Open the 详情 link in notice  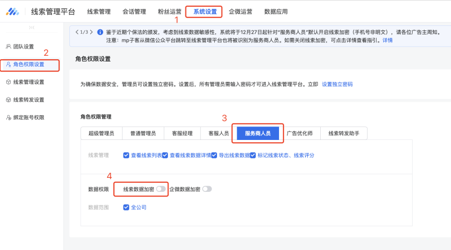tap(387, 40)
